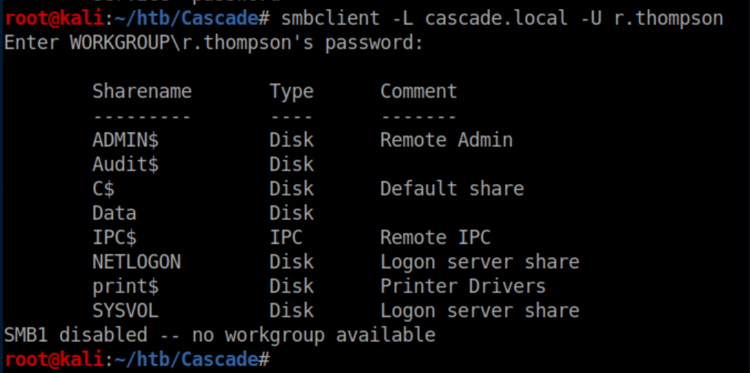750x373 pixels.
Task: Click the Sharename column header
Action: tap(142, 91)
